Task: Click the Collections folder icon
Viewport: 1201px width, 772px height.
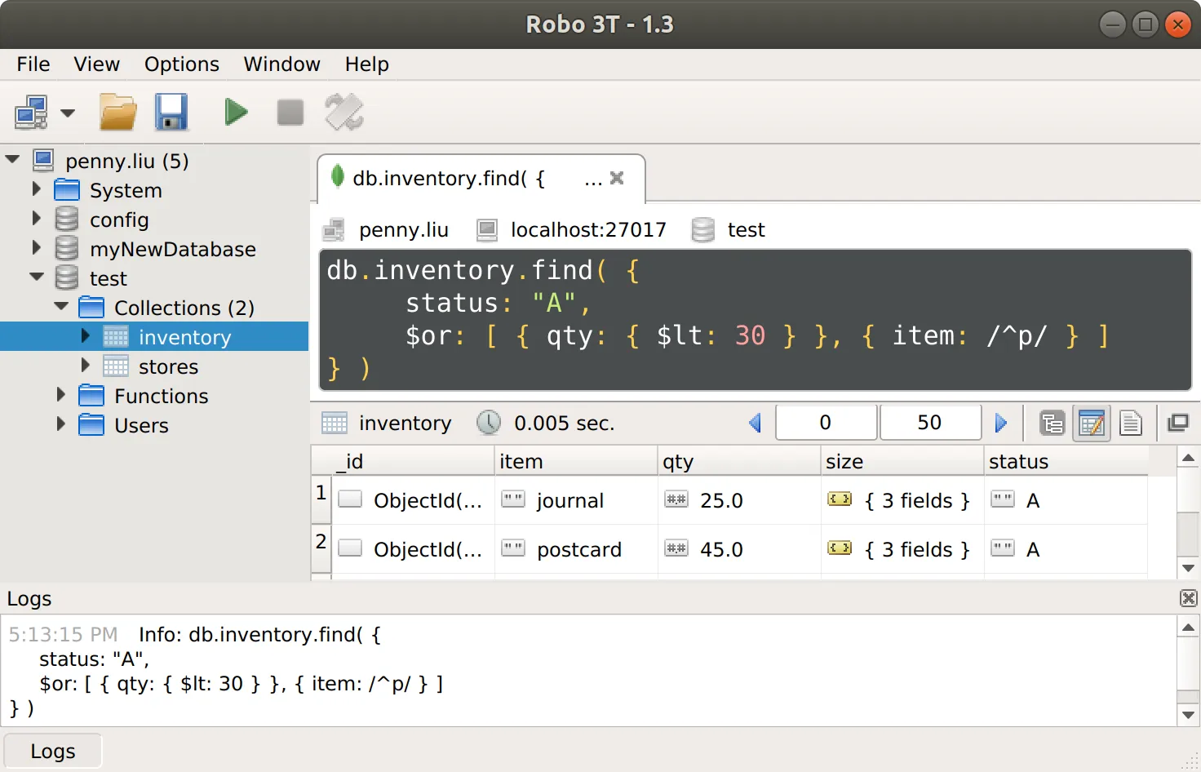Action: click(x=91, y=308)
